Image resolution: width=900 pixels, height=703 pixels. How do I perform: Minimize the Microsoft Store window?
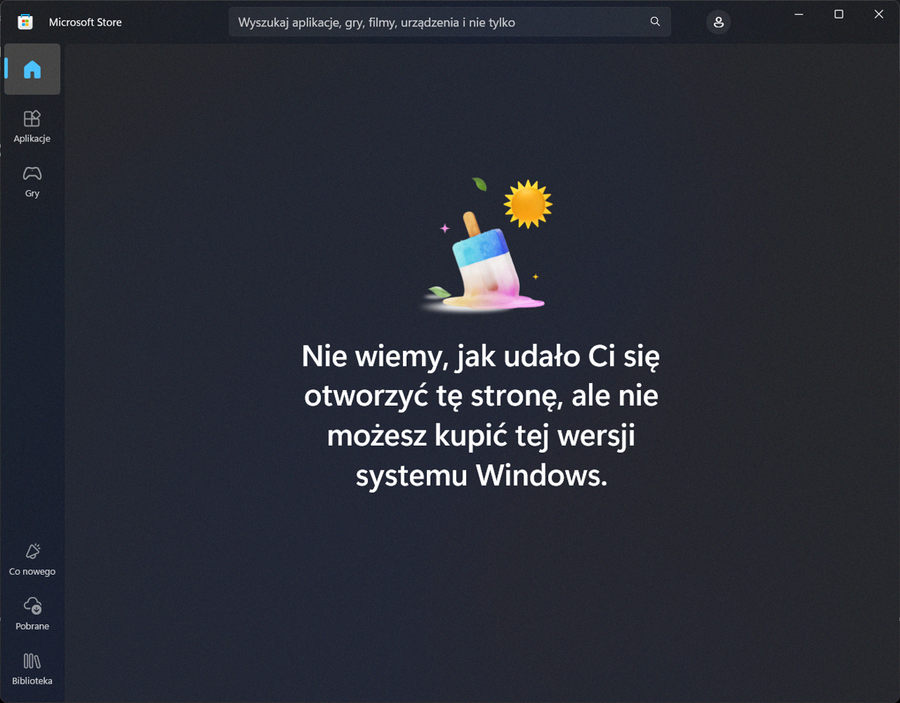[799, 15]
